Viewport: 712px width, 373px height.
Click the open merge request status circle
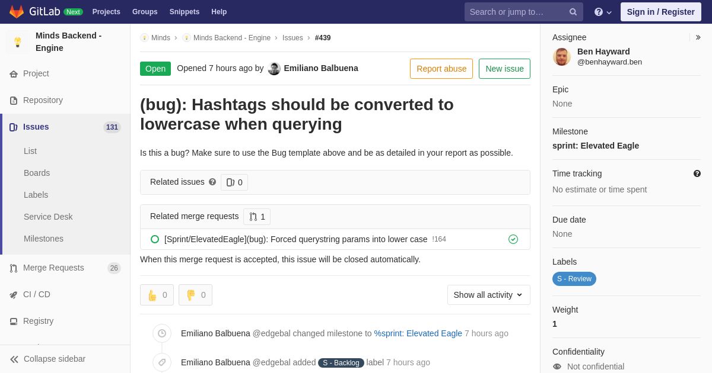coord(155,239)
